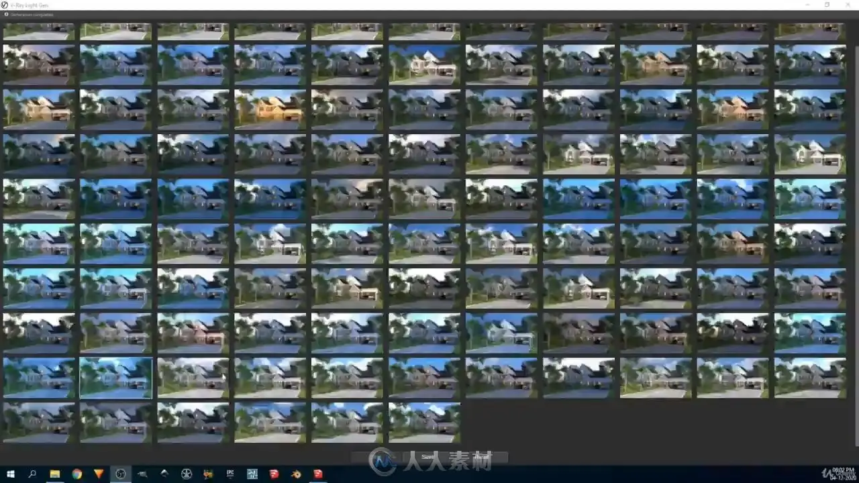Switch to the active V-Ray Light Gen taskbar icon

(121, 474)
